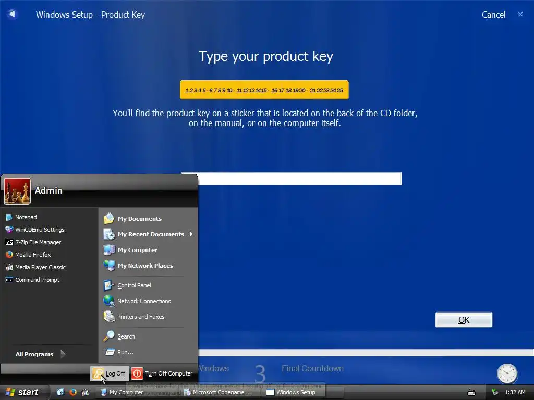The height and width of the screenshot is (400, 534).
Task: Click the My Recent Documents icon
Action: tap(109, 234)
